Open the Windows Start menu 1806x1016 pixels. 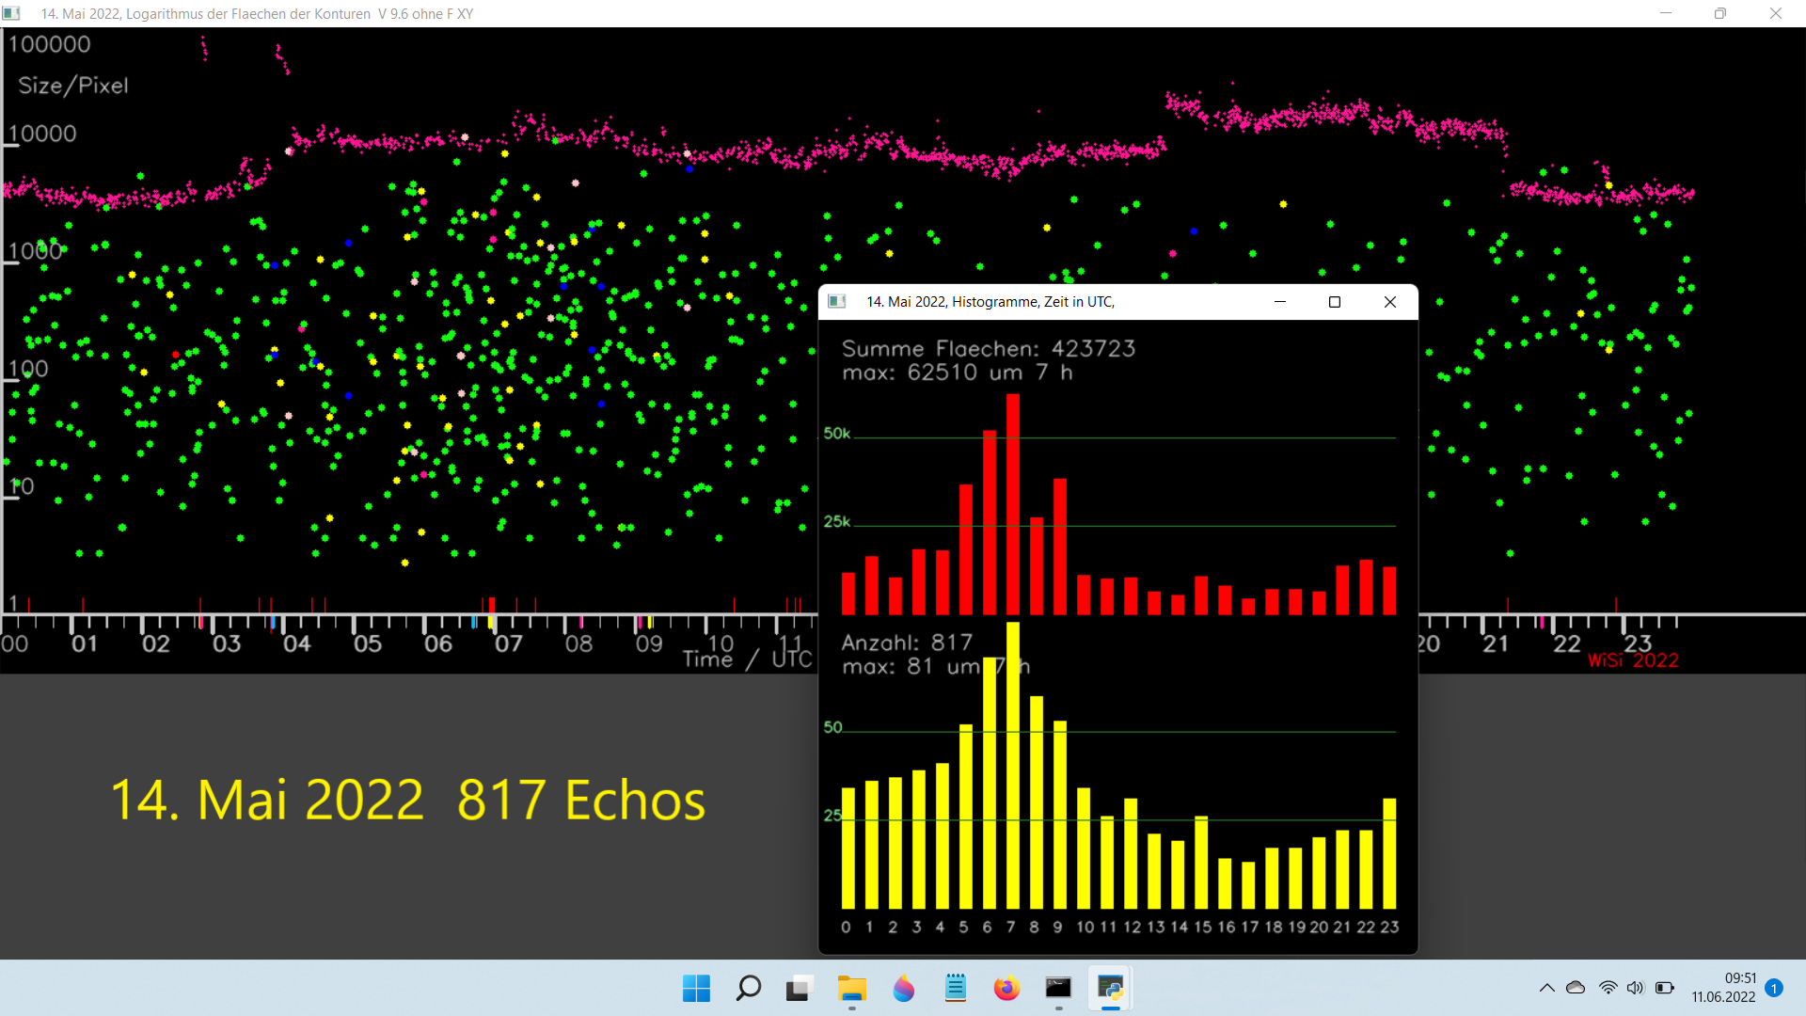point(696,989)
